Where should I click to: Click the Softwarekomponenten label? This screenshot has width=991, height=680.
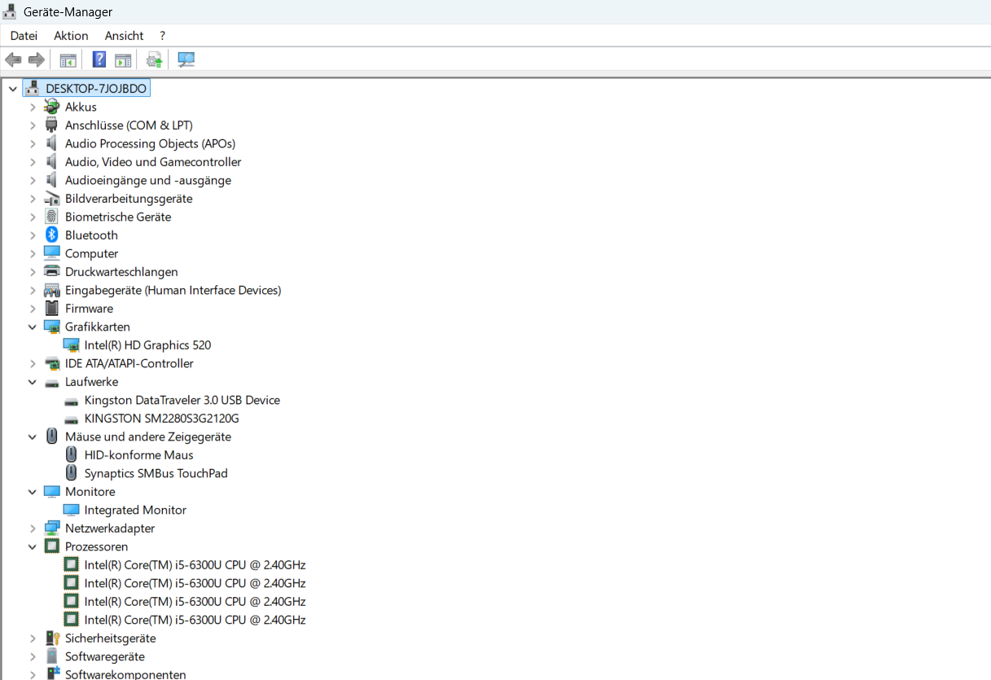(x=125, y=674)
